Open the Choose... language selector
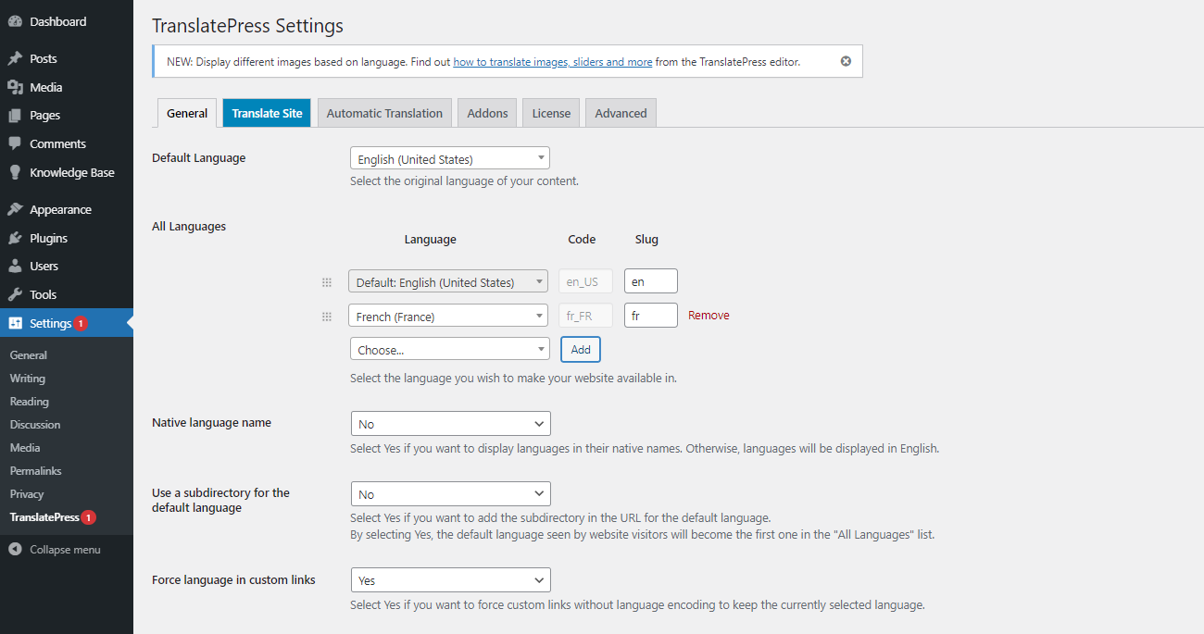The image size is (1204, 634). coord(449,349)
